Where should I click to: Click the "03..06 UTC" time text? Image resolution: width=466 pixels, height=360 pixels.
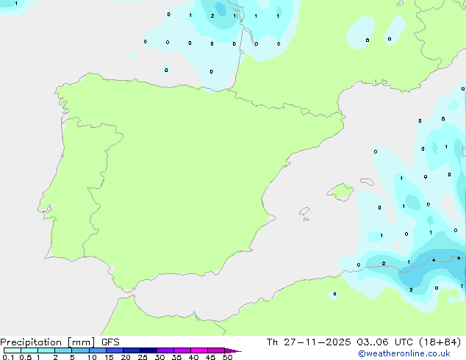pyautogui.click(x=387, y=342)
